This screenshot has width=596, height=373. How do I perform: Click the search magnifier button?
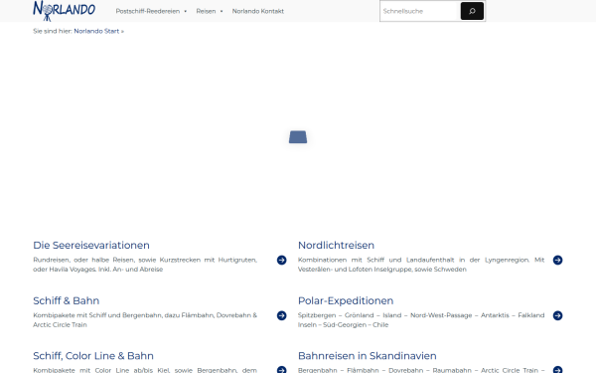tap(472, 11)
